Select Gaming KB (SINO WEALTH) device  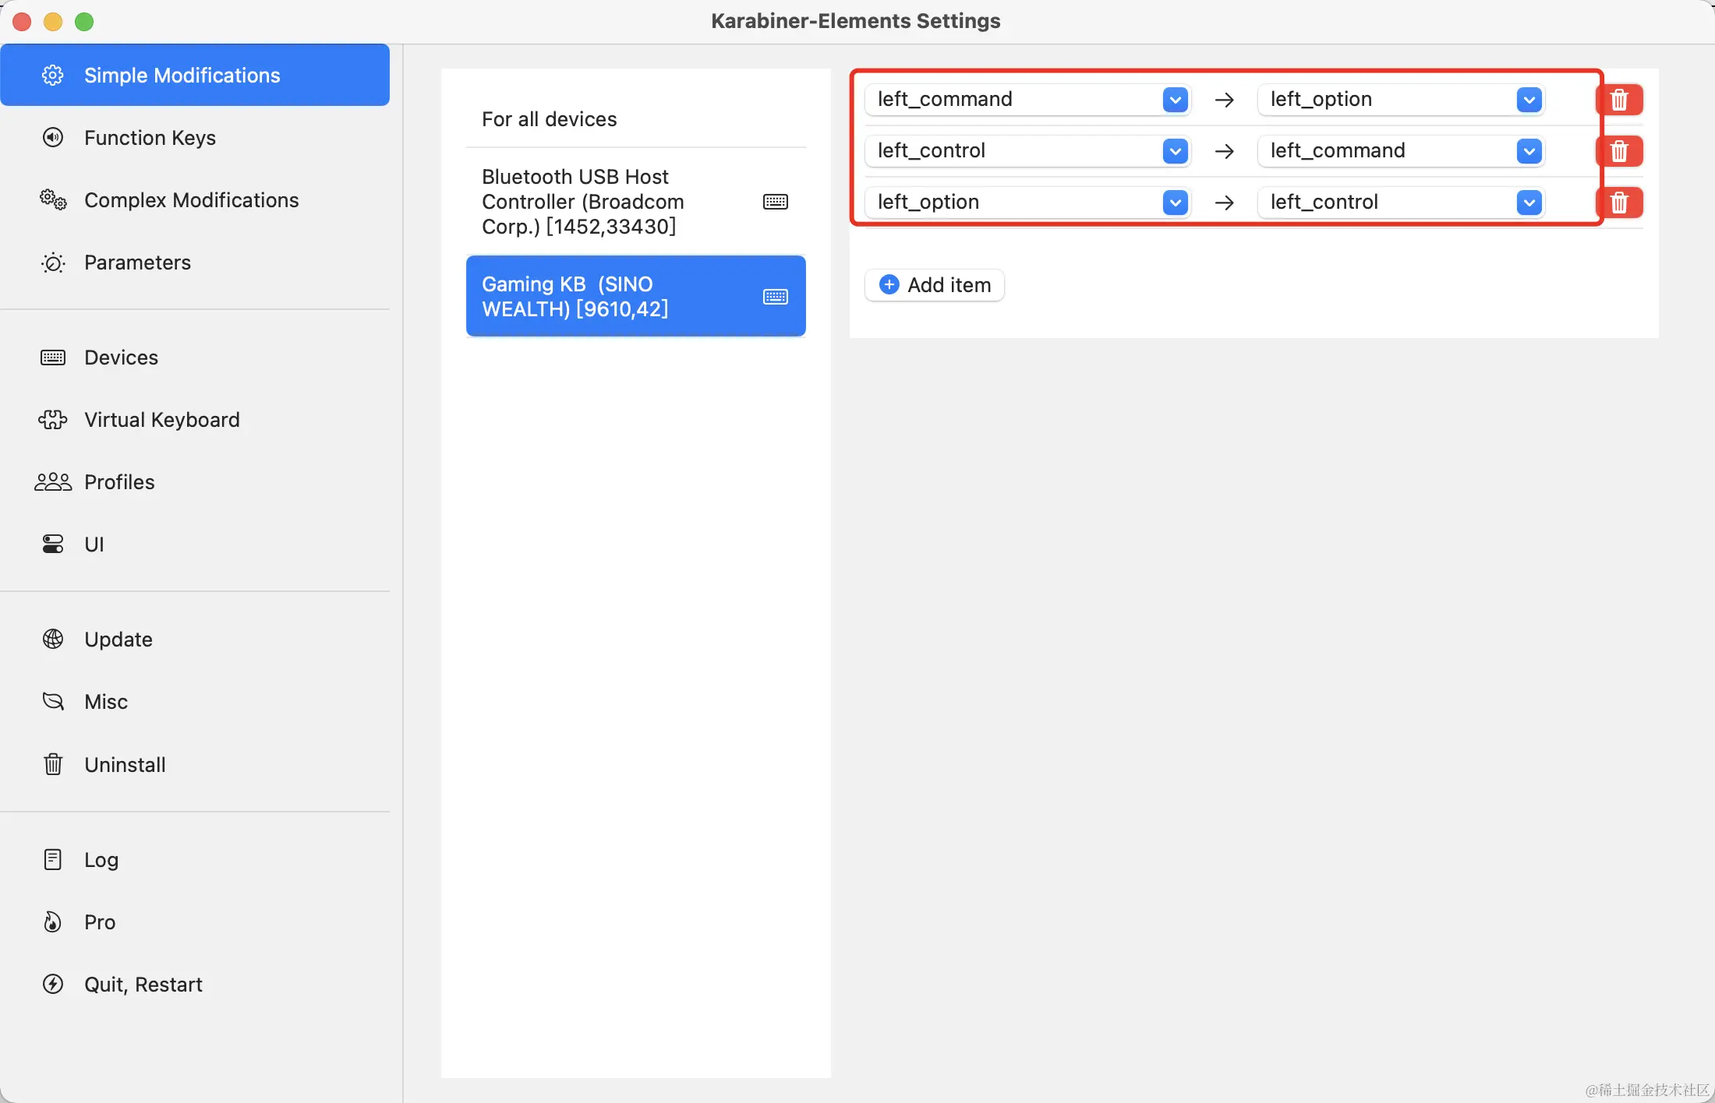pyautogui.click(x=636, y=296)
